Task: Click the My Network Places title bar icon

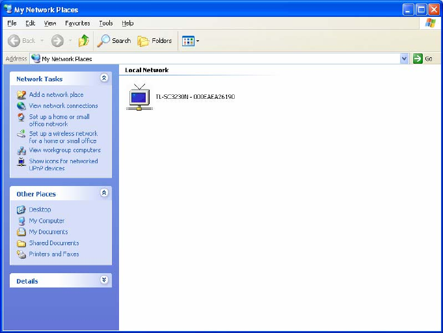Action: pos(8,9)
